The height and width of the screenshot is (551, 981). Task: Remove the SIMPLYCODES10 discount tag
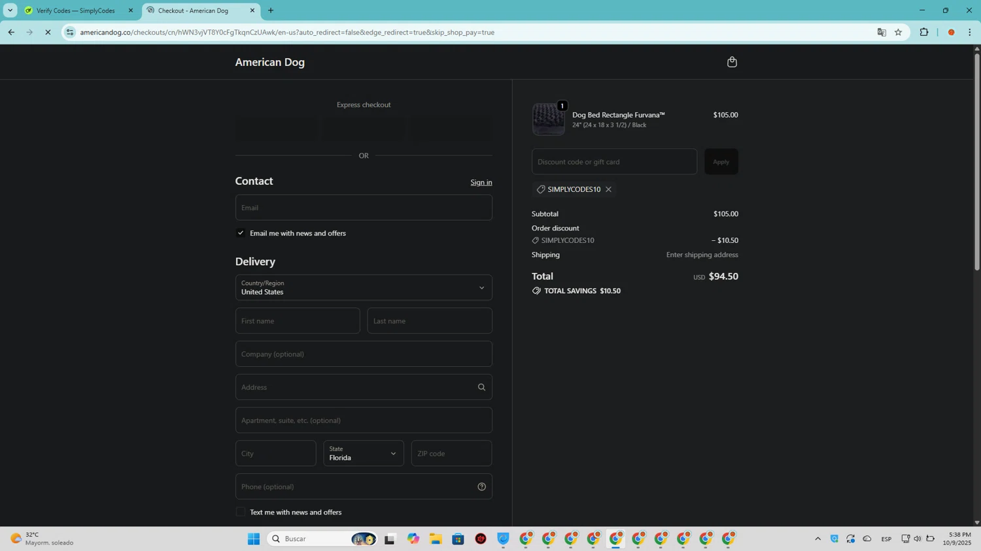[x=608, y=189]
